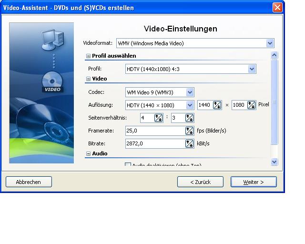Open the Videoformat dropdown
The image size is (305, 244).
(270, 43)
